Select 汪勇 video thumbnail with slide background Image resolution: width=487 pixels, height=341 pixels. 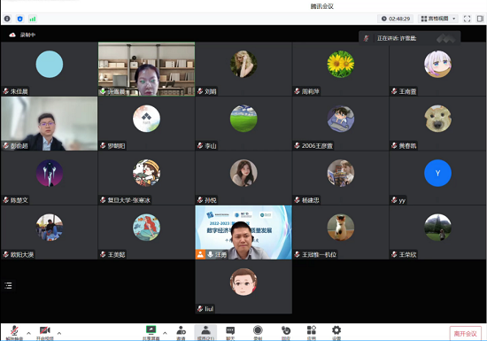click(243, 232)
